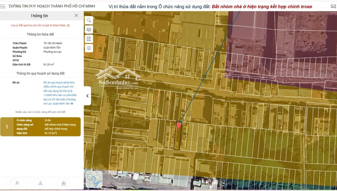Show the map legend list
Screen dimensions: 337x191
click(89, 39)
